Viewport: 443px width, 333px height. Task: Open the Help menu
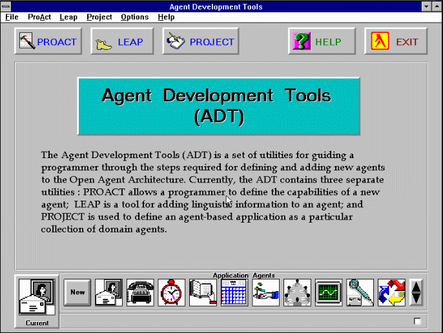166,17
